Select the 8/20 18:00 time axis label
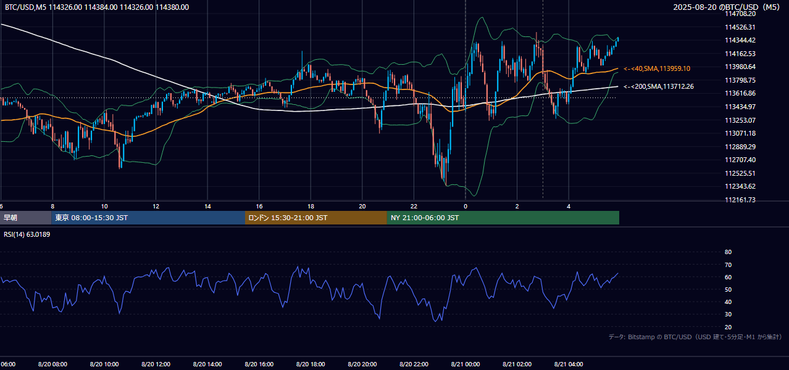 click(311, 364)
